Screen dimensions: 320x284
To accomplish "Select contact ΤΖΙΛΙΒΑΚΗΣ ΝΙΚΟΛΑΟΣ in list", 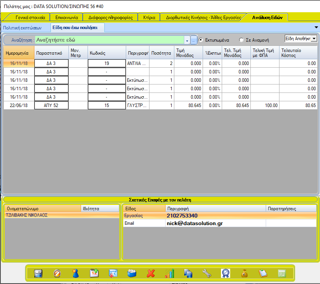I will click(x=27, y=215).
